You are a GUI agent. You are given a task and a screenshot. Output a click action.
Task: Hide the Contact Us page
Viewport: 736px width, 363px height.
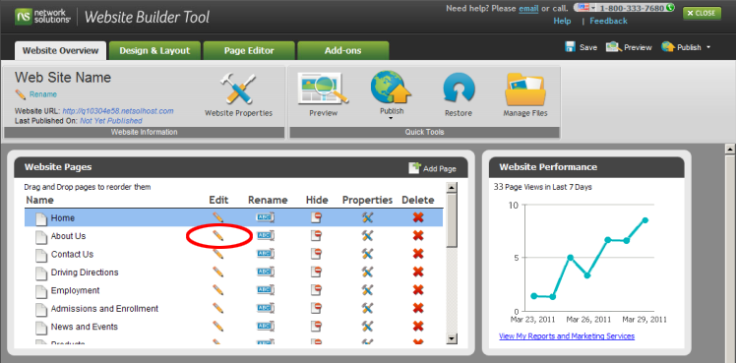coord(317,254)
